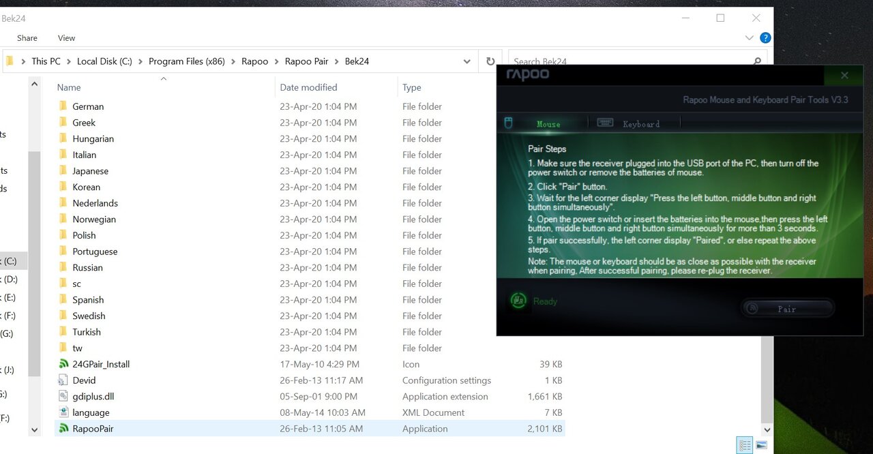873x454 pixels.
Task: Click the Italian folder icon
Action: (x=63, y=155)
